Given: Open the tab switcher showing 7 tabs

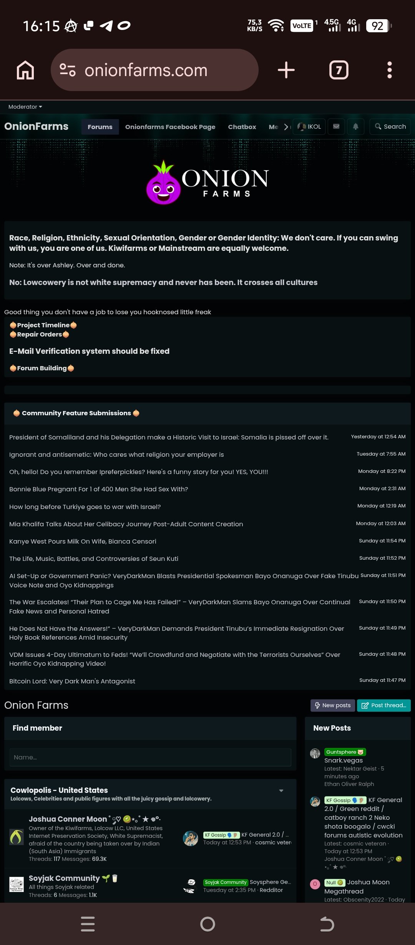Looking at the screenshot, I should [339, 70].
